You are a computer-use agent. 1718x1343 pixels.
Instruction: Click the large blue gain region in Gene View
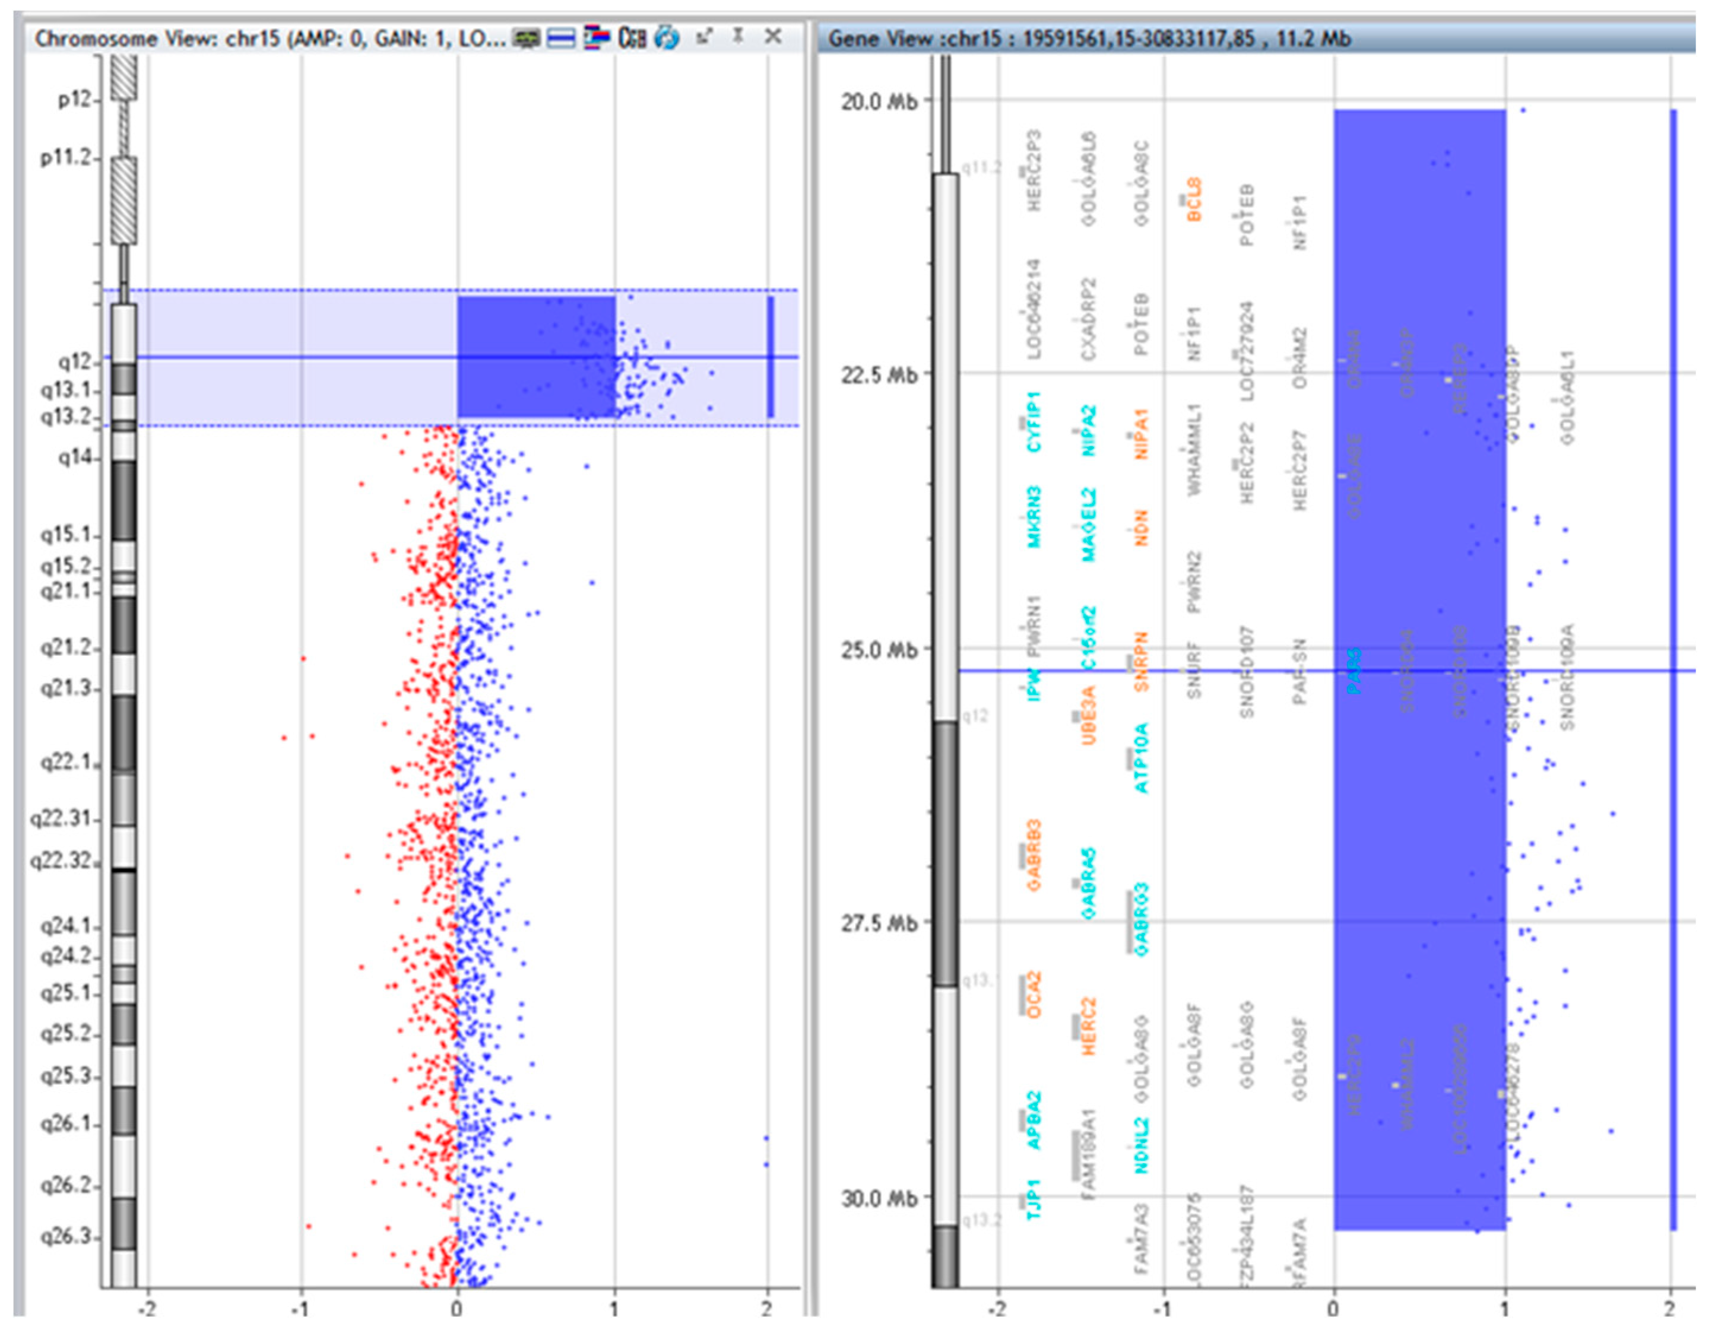1420,670
